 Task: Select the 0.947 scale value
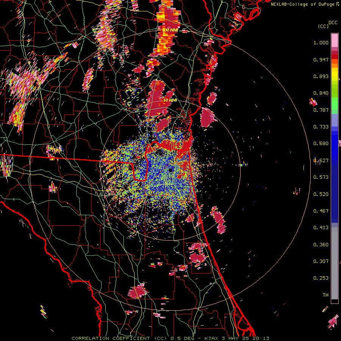[x=321, y=59]
